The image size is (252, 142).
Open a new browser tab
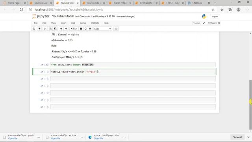click(x=215, y=3)
